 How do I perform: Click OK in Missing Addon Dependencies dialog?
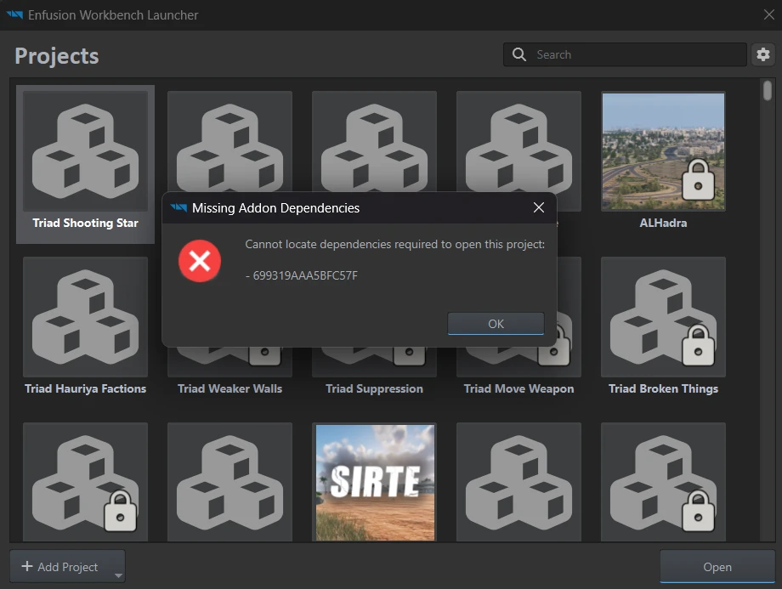(496, 324)
